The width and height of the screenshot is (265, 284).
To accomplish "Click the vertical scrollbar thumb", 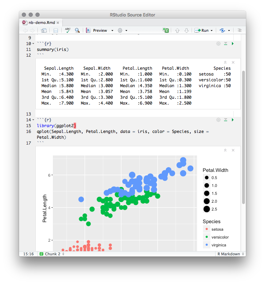I will tap(244, 137).
